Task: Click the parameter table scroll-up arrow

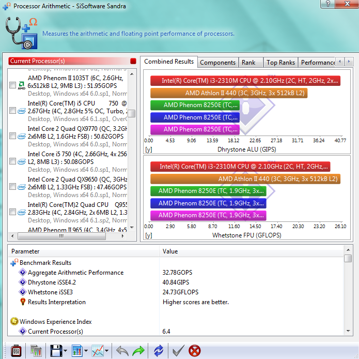Action: coord(348,250)
